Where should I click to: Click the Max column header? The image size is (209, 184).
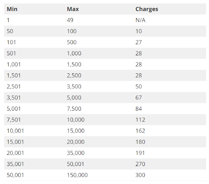[73, 9]
